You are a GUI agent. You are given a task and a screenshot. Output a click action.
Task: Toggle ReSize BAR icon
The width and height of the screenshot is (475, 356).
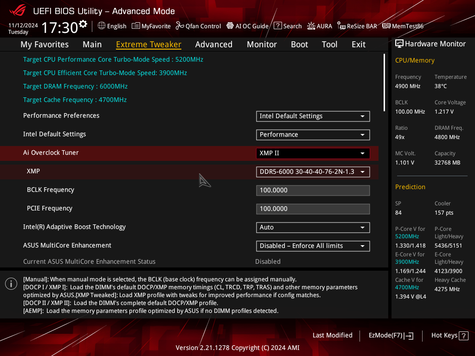(341, 26)
